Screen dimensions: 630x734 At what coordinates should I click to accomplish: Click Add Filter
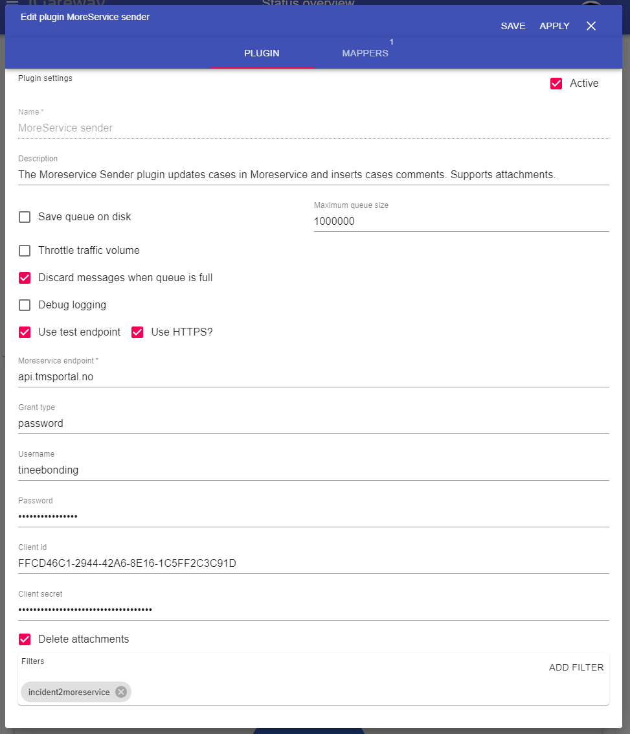576,667
